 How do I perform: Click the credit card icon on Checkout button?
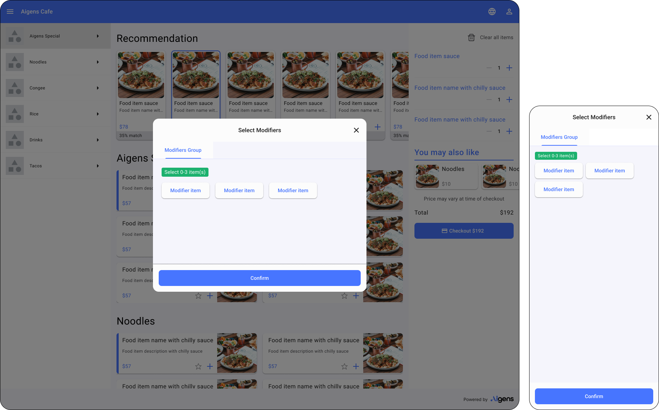(x=444, y=231)
